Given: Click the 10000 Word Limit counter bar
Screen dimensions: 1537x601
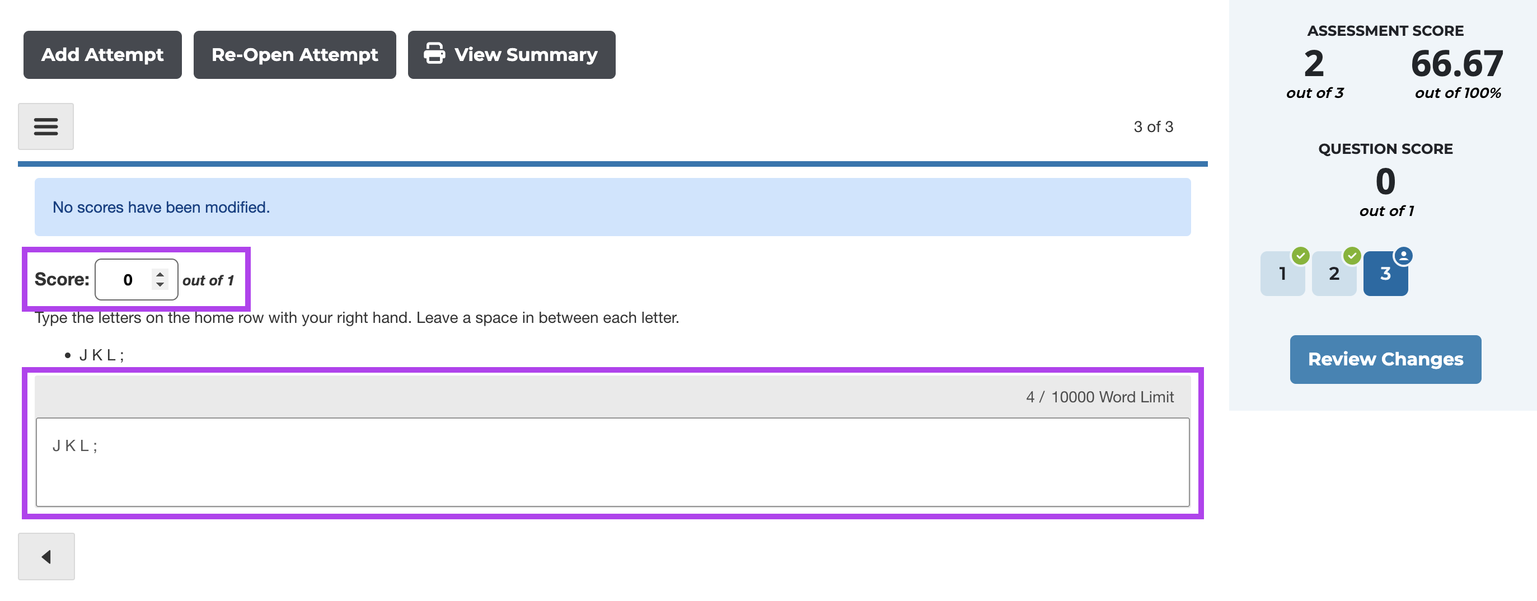Looking at the screenshot, I should point(613,397).
